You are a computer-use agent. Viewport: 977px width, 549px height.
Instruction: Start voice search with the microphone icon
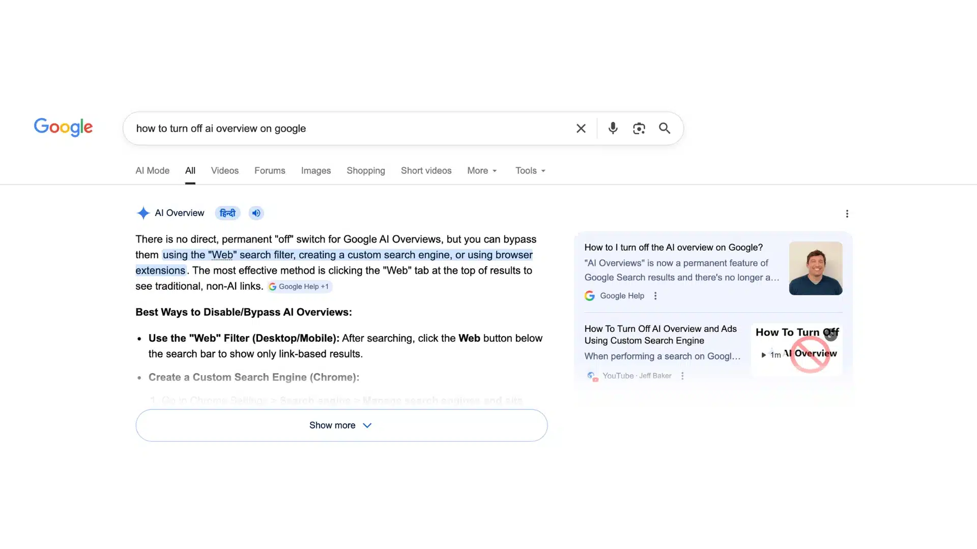613,128
